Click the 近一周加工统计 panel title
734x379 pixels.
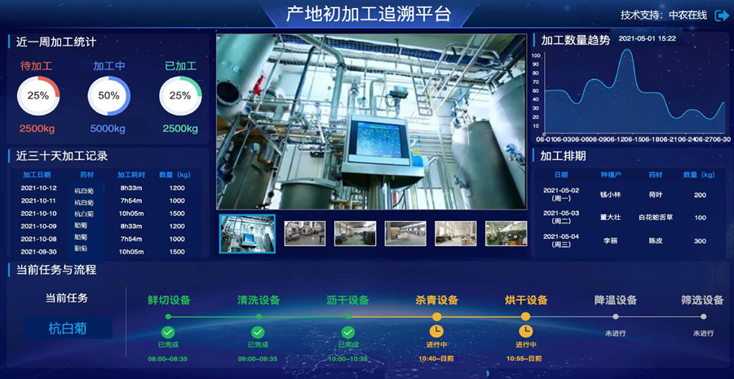point(56,42)
